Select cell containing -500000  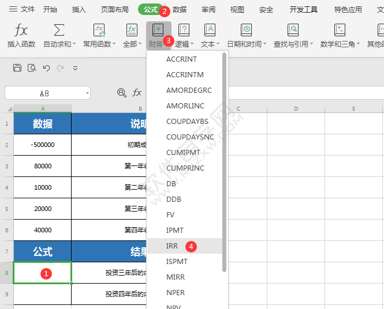pos(43,145)
